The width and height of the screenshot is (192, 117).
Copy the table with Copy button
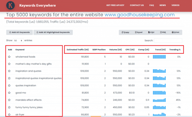click(125, 32)
